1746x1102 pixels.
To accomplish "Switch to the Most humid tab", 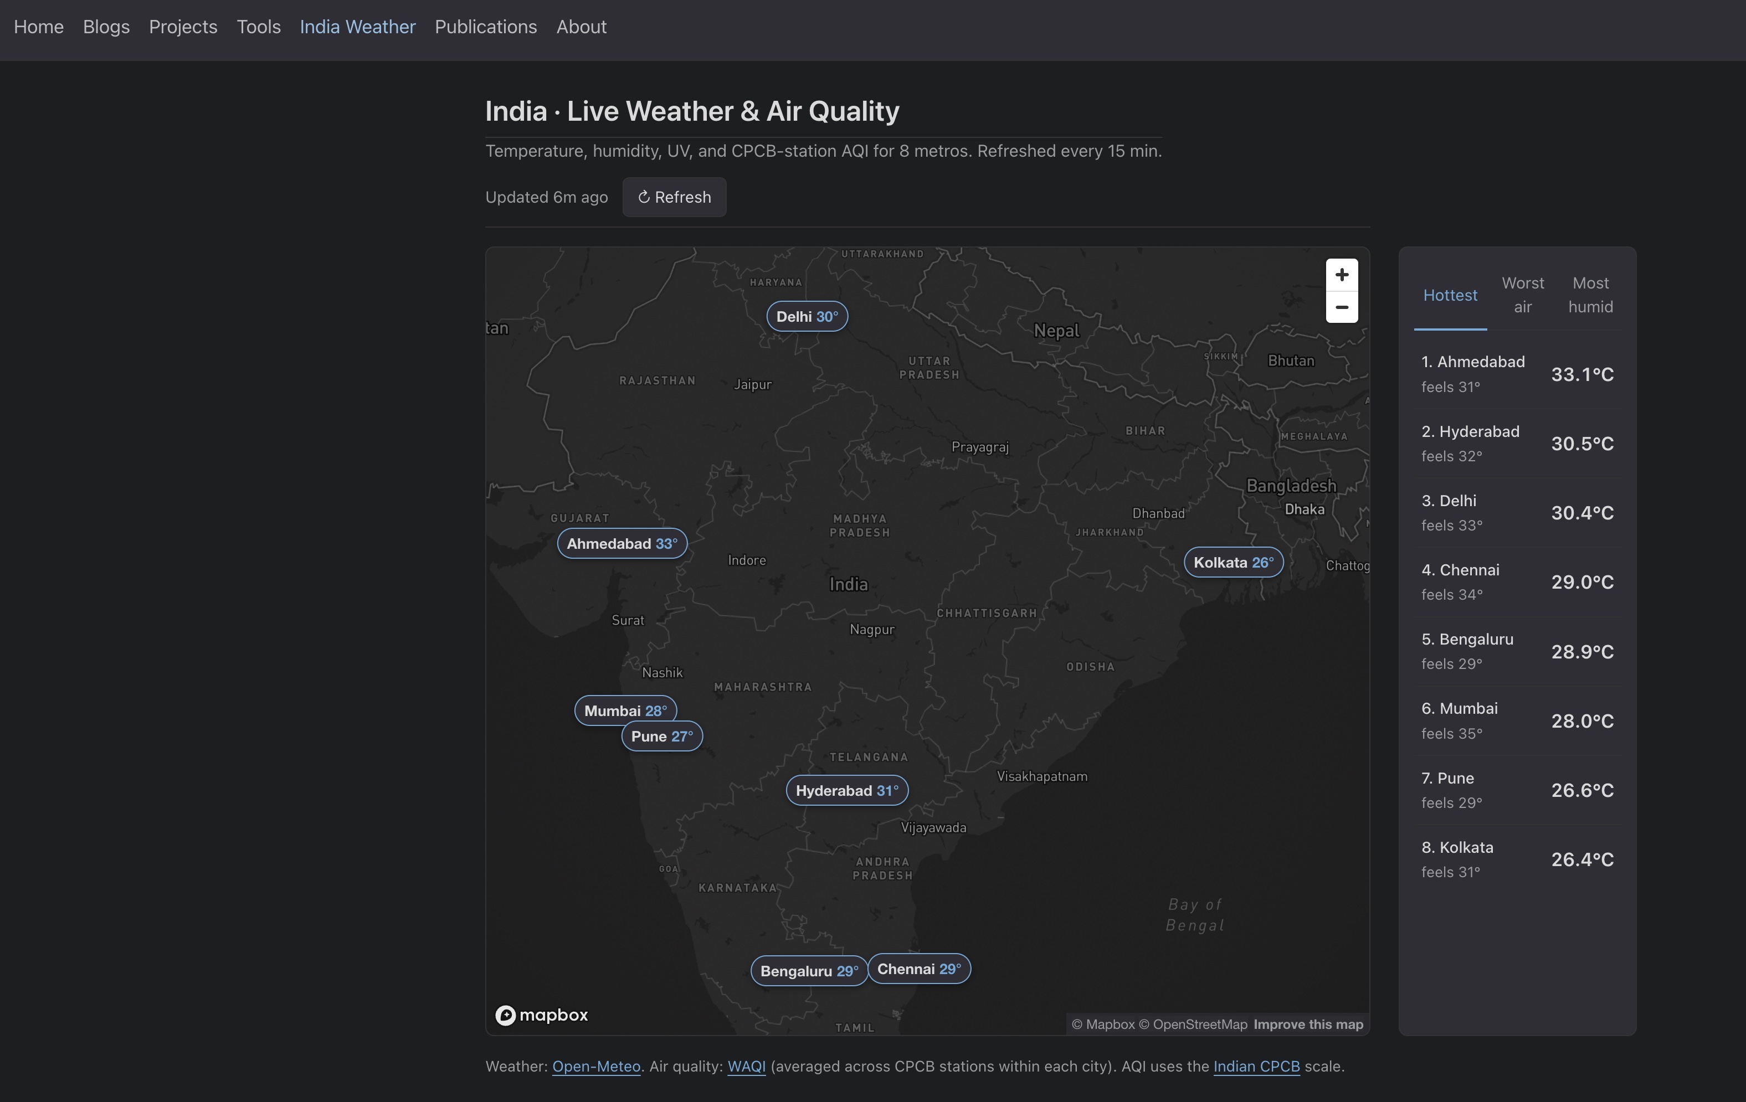I will click(x=1590, y=295).
